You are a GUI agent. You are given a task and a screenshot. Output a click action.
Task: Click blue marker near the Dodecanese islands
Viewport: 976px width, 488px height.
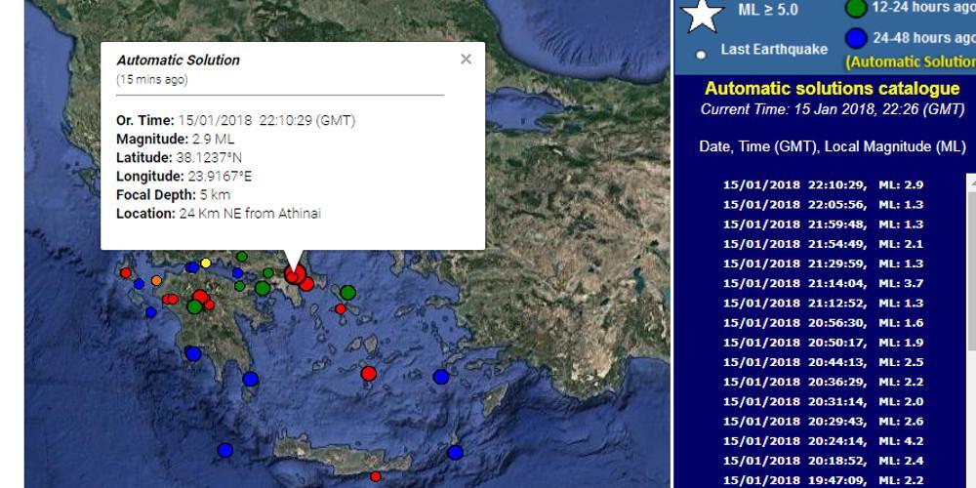tap(441, 377)
